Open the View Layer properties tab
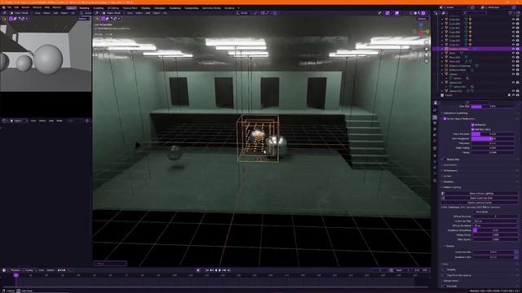 [435, 129]
